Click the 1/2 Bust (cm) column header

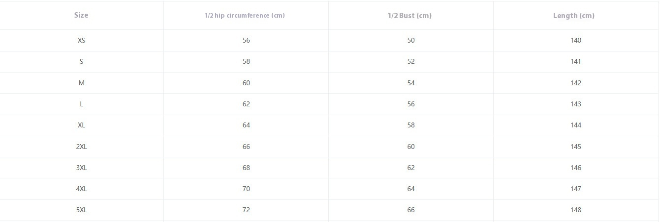pos(409,16)
